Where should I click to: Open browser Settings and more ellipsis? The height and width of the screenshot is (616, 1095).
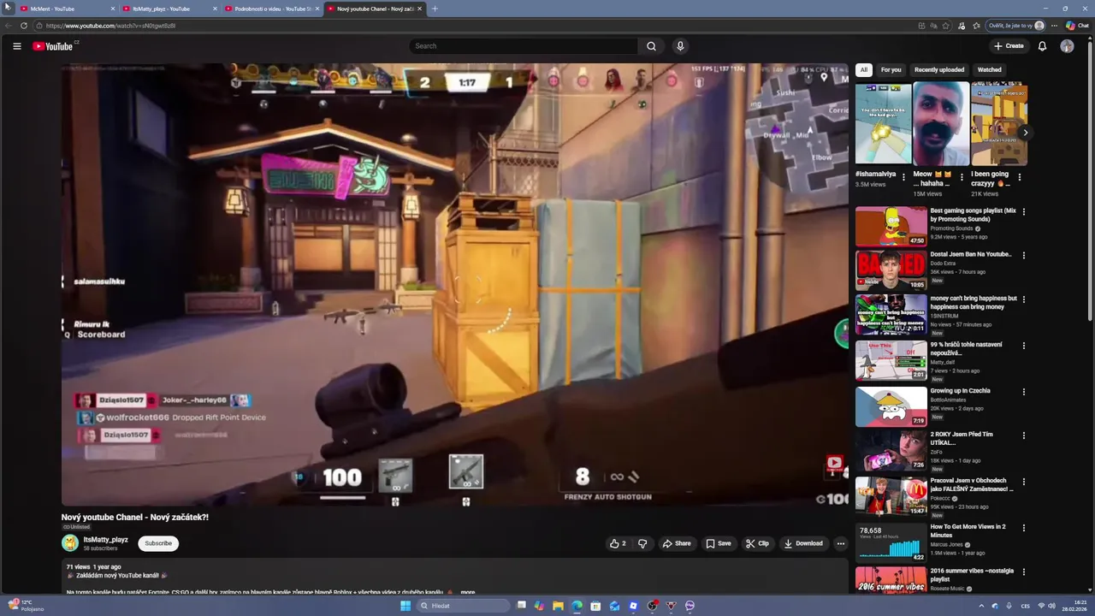[x=1054, y=26]
